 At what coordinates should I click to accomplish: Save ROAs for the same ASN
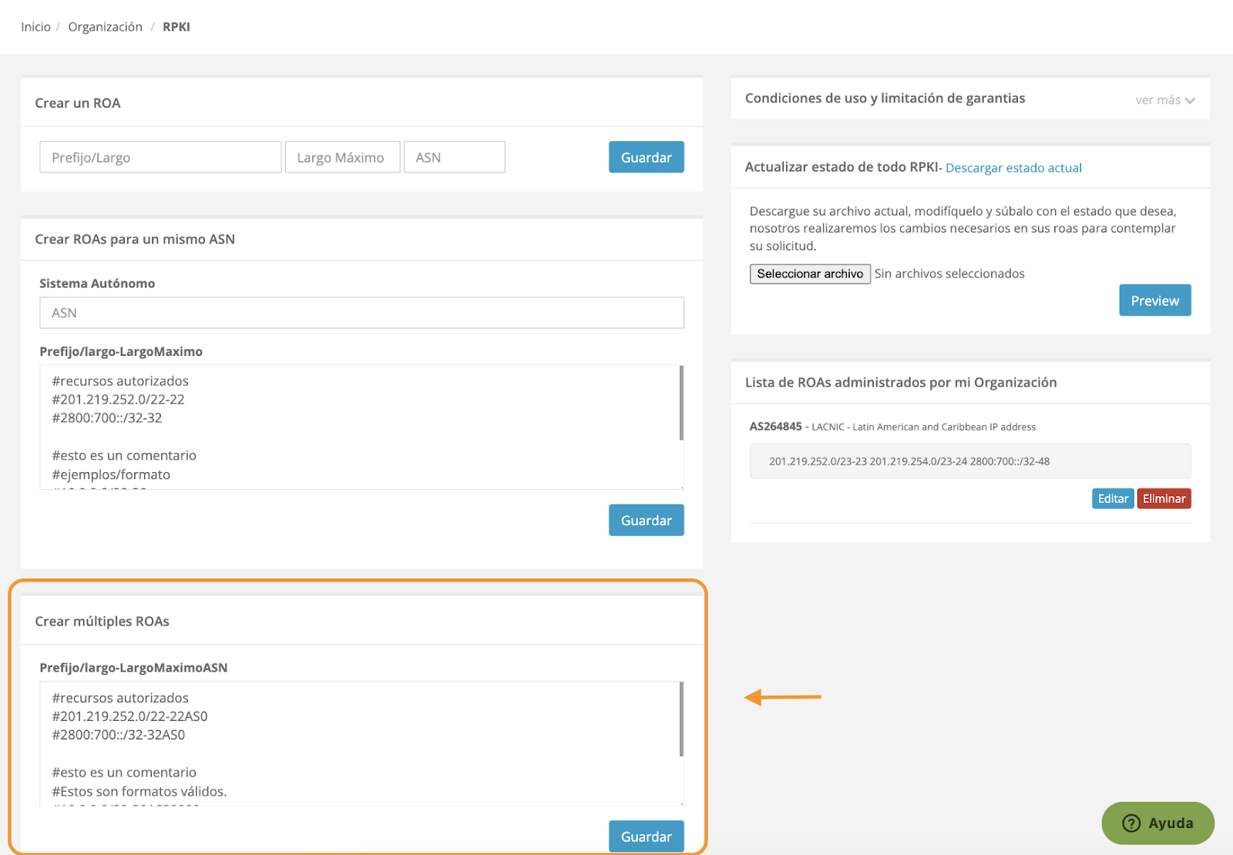tap(646, 520)
